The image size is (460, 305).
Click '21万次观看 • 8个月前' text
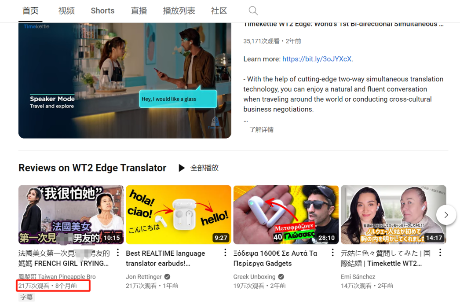tap(47, 286)
